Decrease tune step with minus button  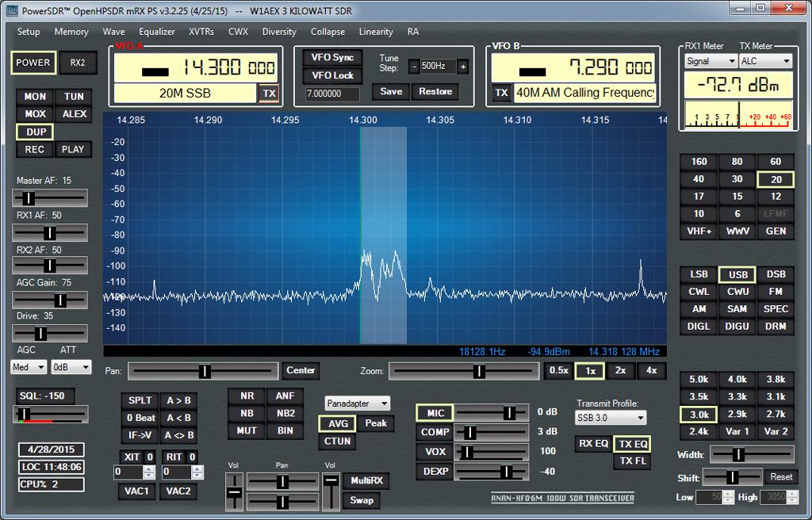point(414,67)
